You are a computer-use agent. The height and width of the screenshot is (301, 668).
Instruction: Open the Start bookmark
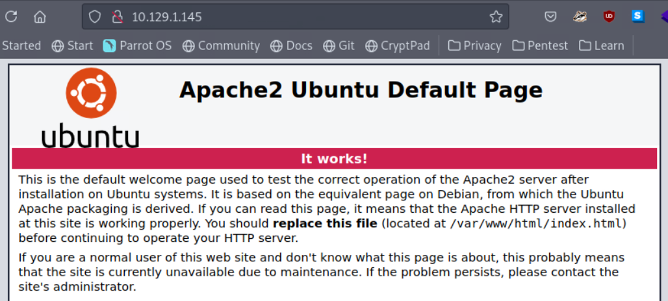click(72, 45)
